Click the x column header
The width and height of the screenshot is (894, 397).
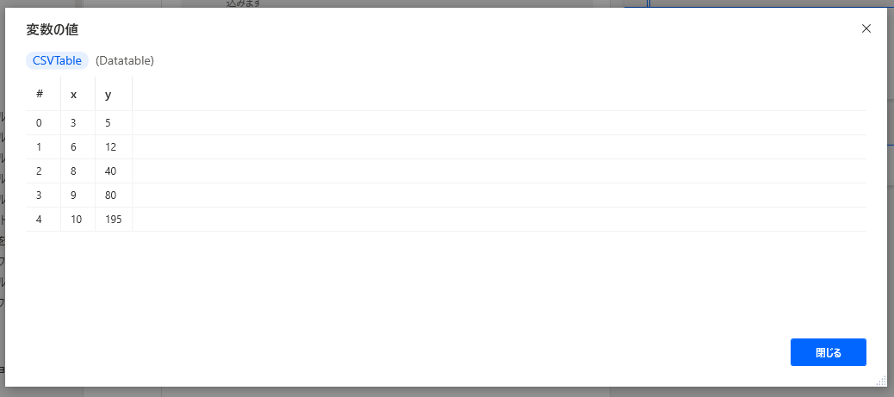tap(78, 94)
